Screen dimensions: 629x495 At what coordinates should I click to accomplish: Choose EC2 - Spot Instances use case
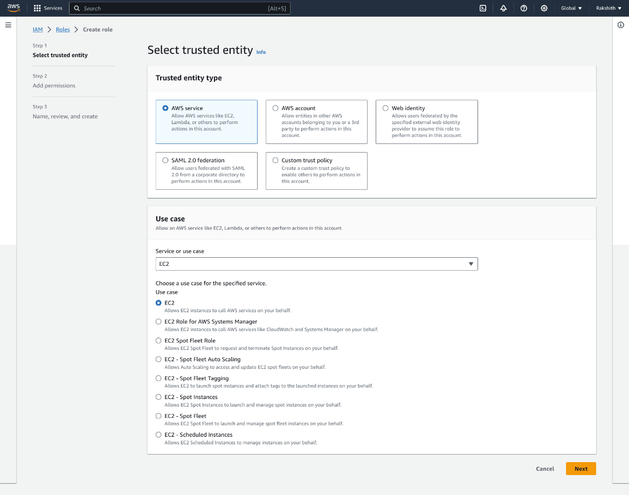pyautogui.click(x=158, y=397)
